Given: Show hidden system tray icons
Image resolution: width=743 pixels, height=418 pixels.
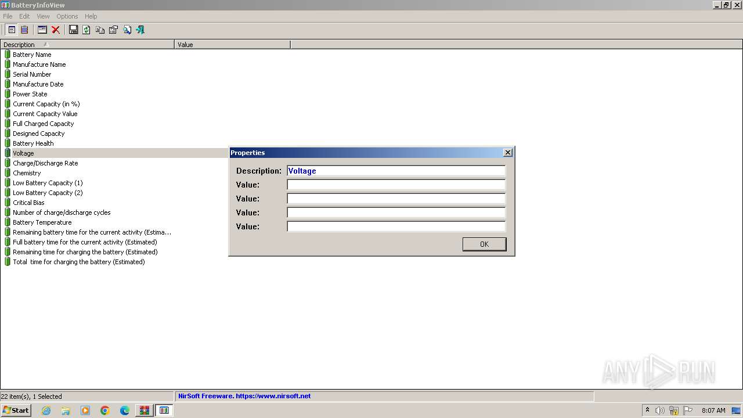Looking at the screenshot, I should pos(647,410).
